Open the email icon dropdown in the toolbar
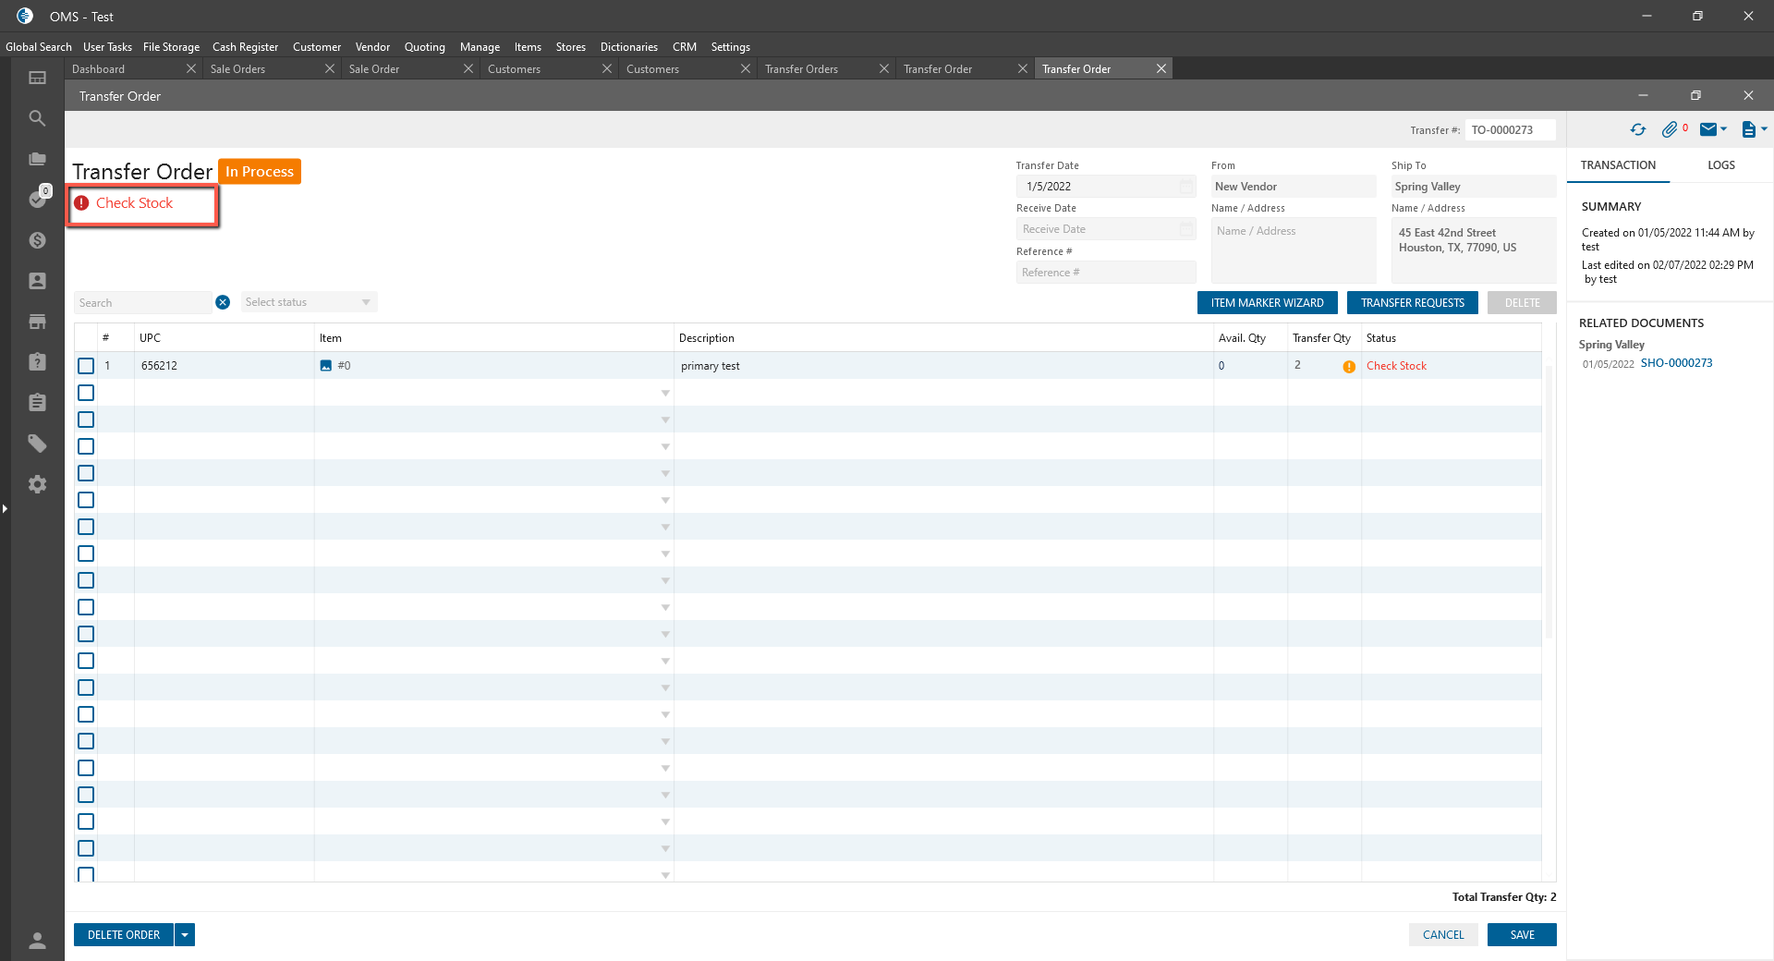 click(1714, 130)
